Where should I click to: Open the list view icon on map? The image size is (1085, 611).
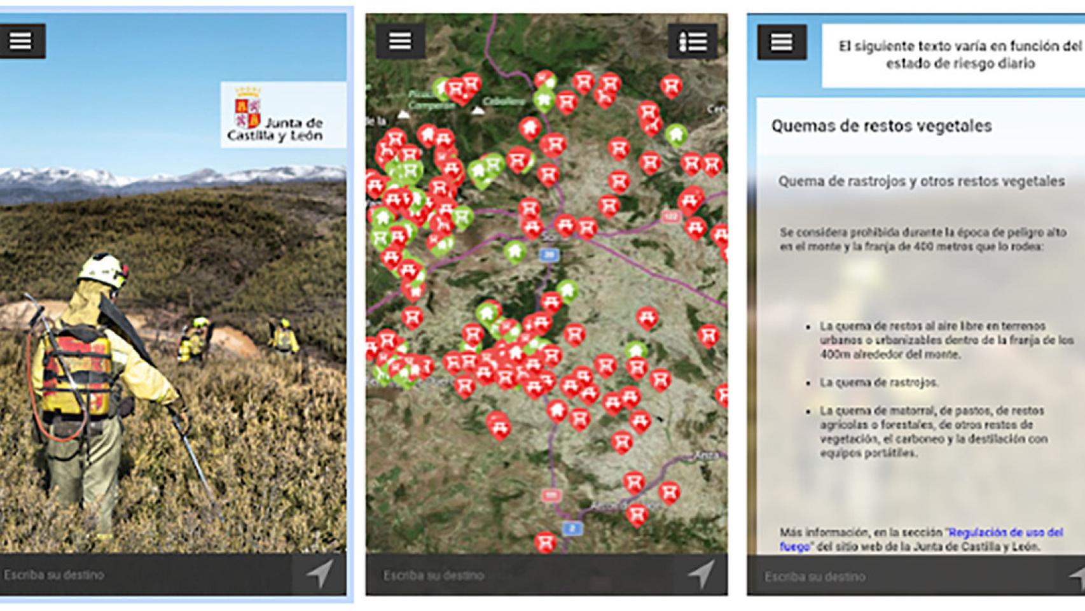[693, 42]
